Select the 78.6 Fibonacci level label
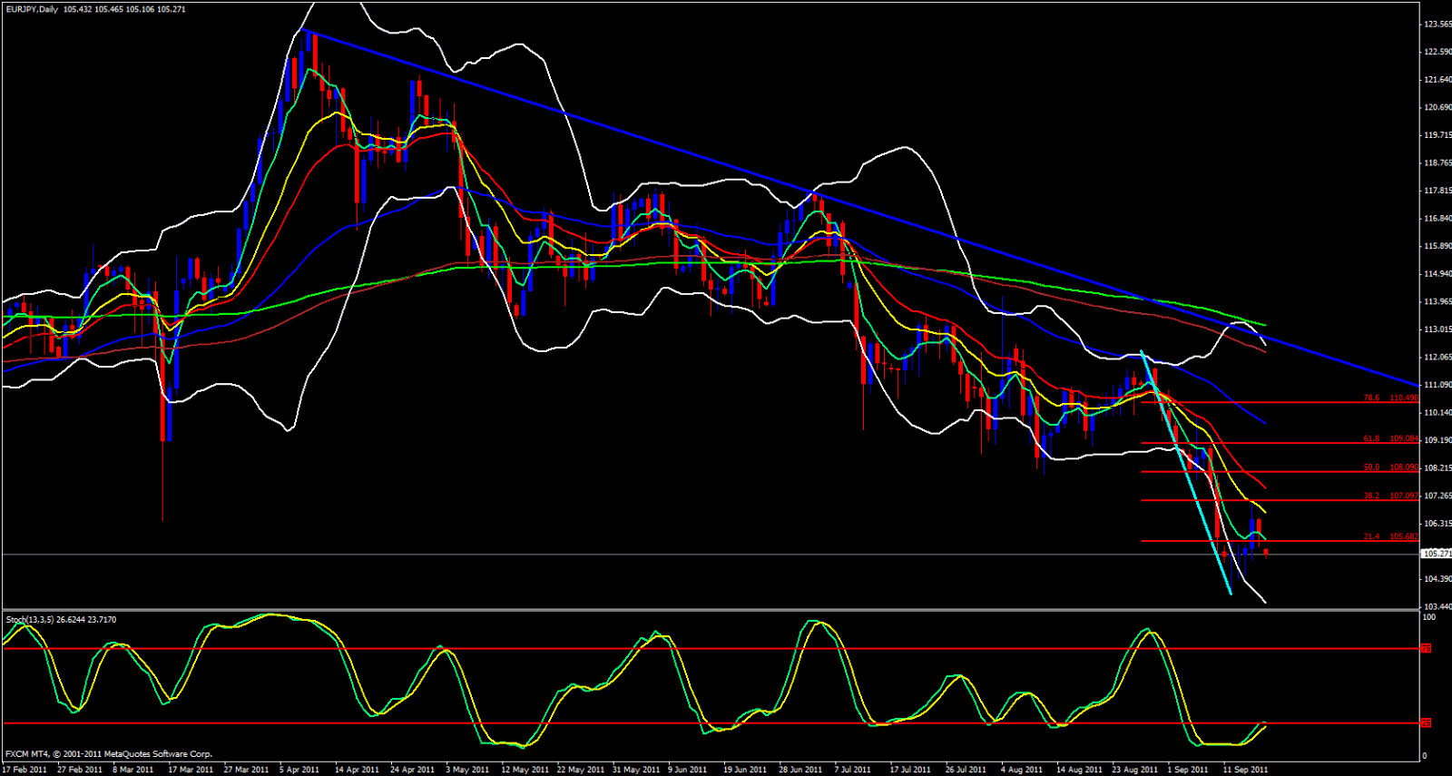The height and width of the screenshot is (776, 1452). click(1371, 398)
